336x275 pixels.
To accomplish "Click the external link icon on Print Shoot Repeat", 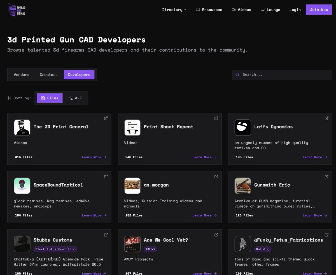I will coord(216,118).
